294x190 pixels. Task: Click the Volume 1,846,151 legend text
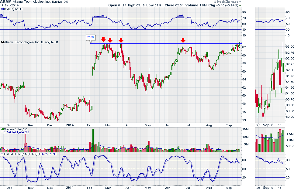click(16, 129)
